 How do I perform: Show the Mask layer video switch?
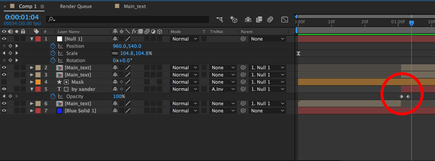(4, 82)
